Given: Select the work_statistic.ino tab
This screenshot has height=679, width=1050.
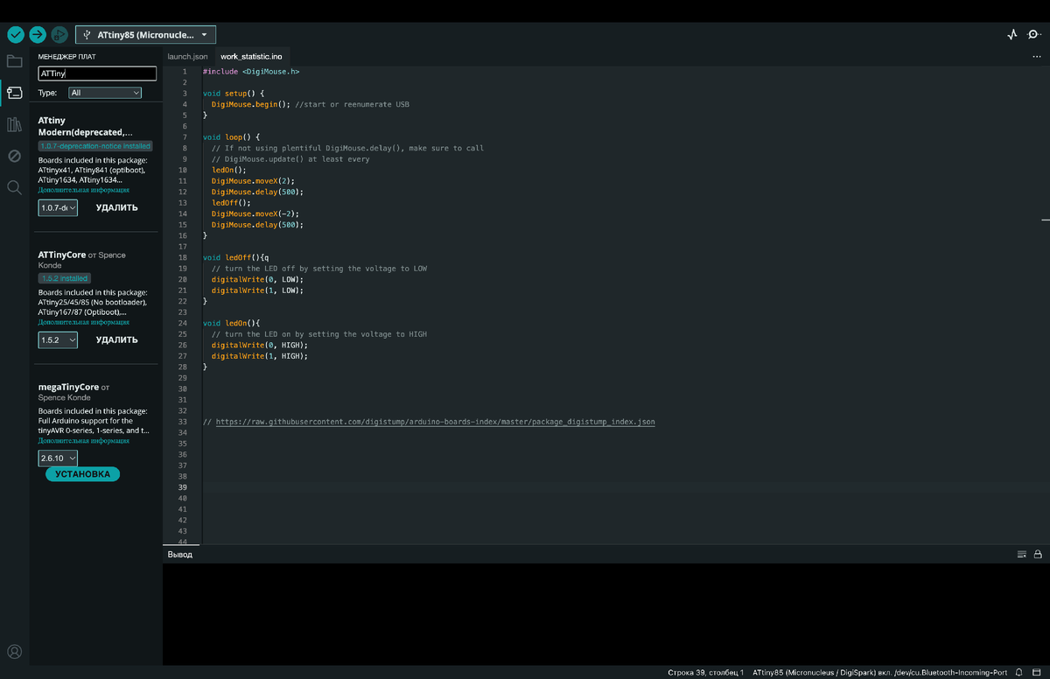Looking at the screenshot, I should (251, 56).
